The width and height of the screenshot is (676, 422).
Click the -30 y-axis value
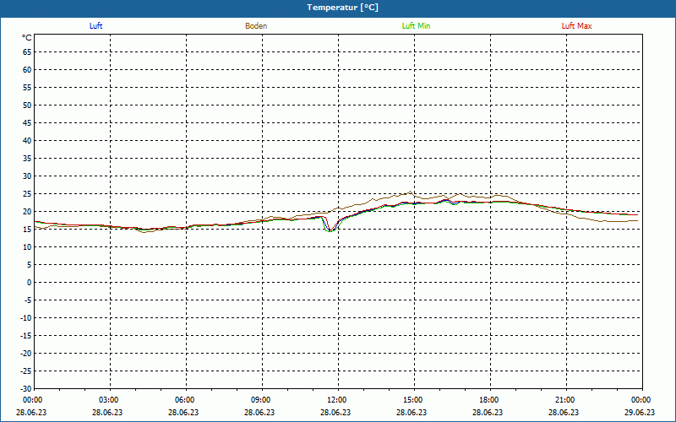25,388
